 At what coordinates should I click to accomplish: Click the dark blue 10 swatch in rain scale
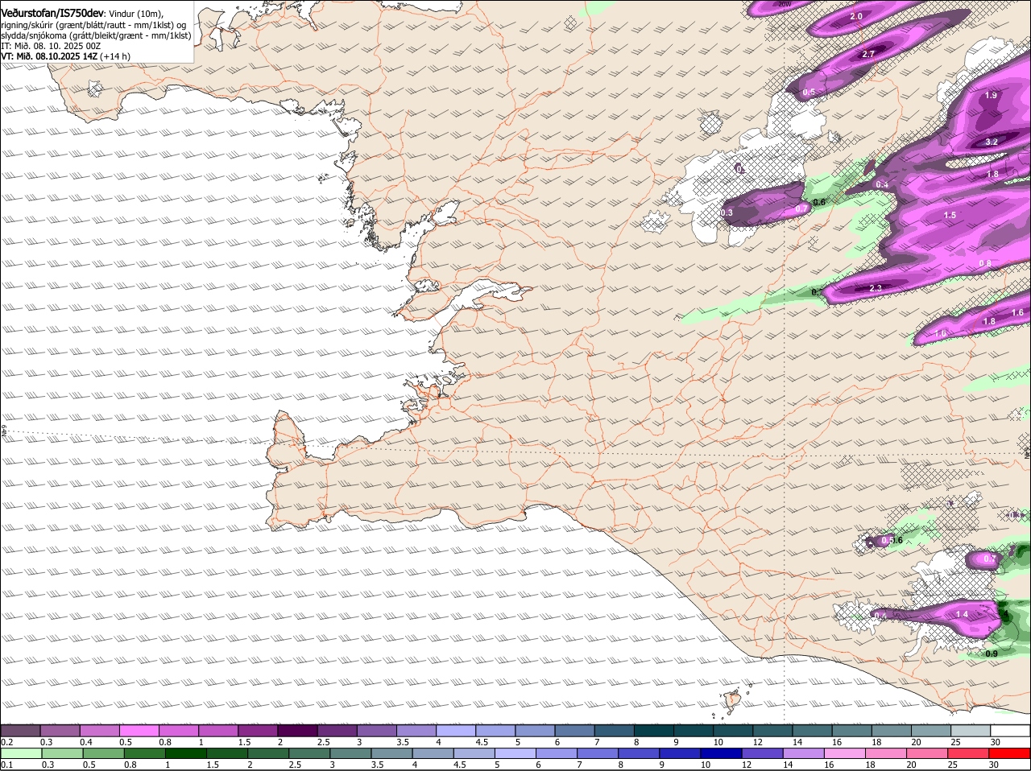[x=721, y=752]
